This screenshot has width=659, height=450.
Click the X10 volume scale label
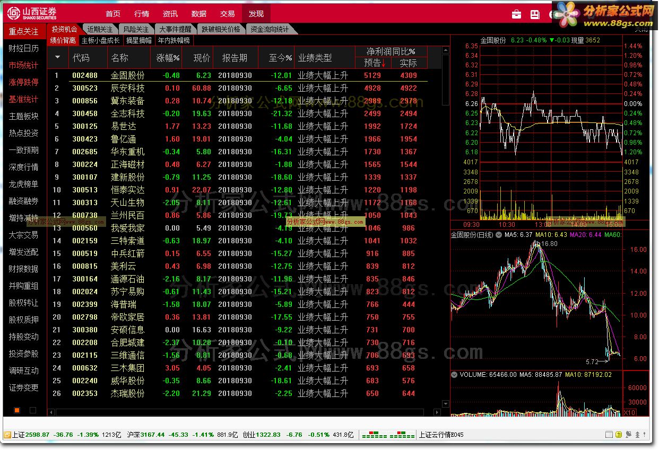pyautogui.click(x=629, y=412)
